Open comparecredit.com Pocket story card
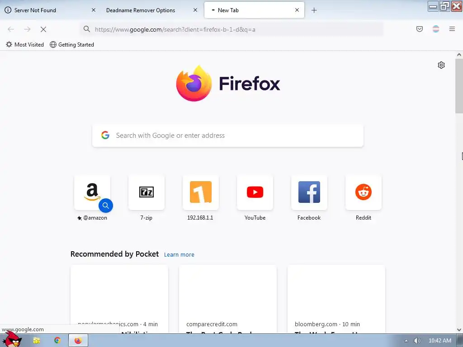The image size is (463, 347). 228,299
